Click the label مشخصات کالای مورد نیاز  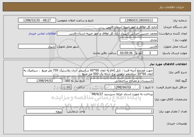(x=171, y=99)
